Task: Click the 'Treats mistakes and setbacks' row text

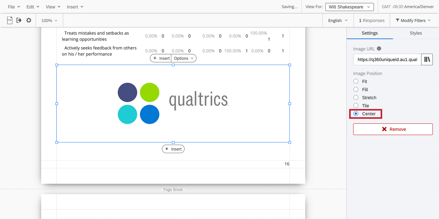Action: [95, 36]
